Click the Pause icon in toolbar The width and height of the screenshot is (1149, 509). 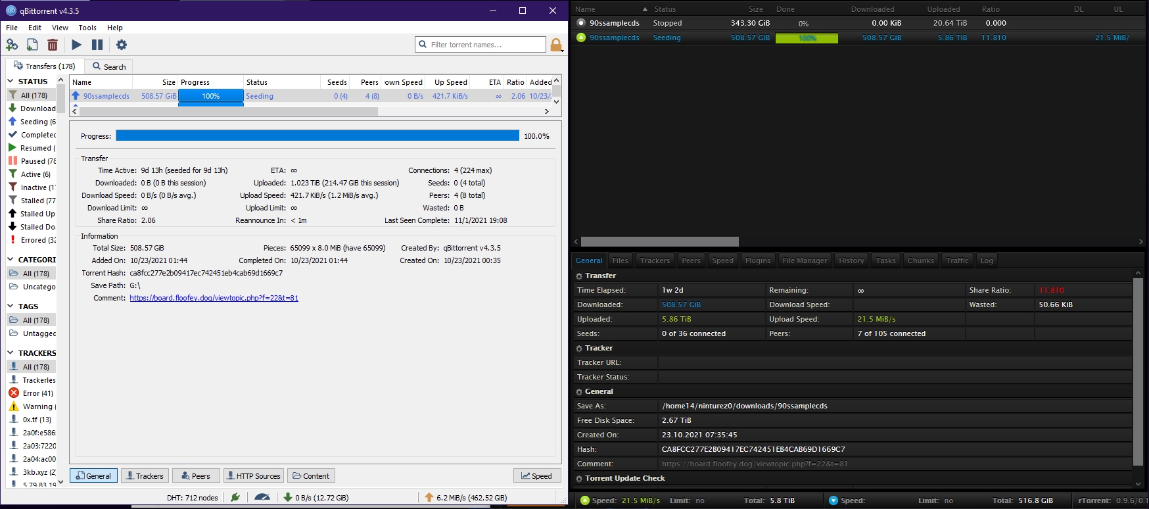coord(97,45)
